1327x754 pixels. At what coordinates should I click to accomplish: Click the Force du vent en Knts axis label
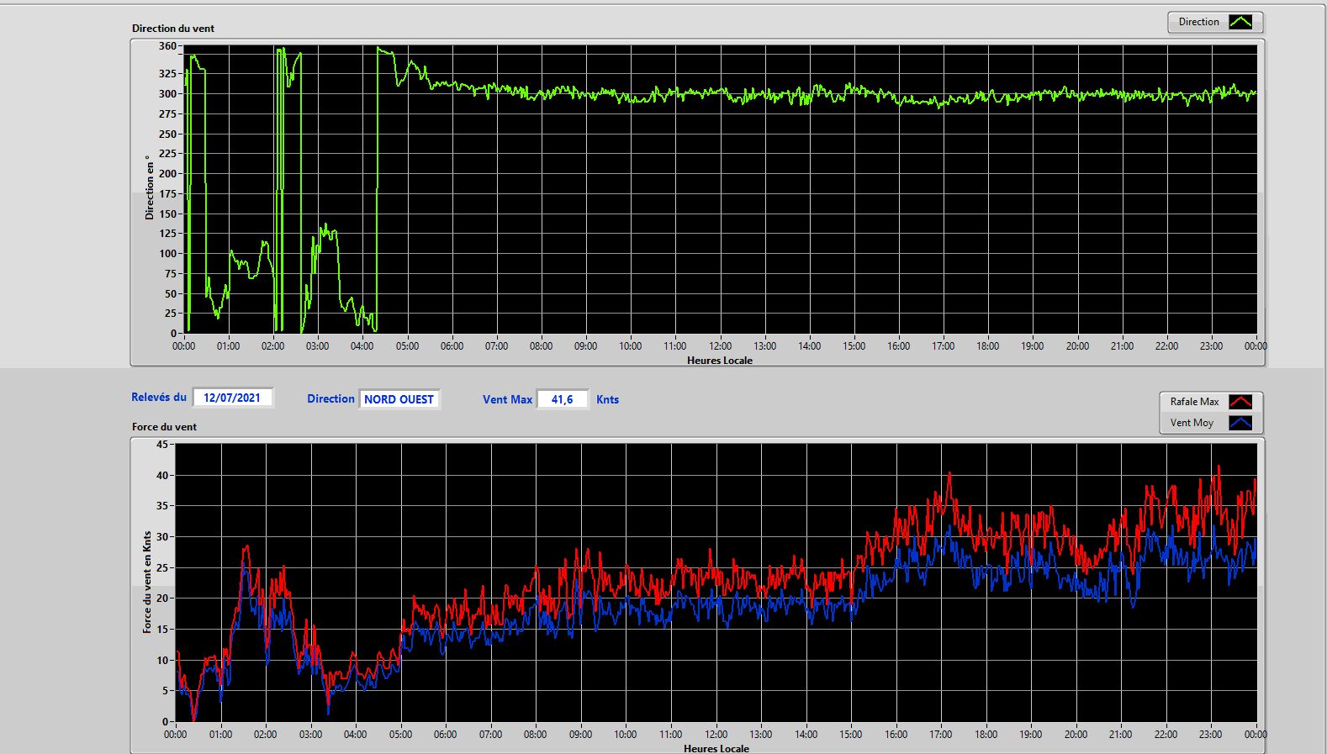coord(147,582)
